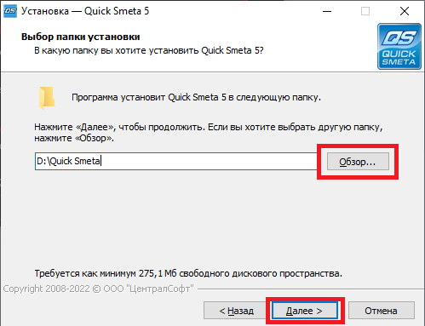The height and width of the screenshot is (326, 425).
Task: Click the Quick Smeta logo image
Action: click(399, 46)
